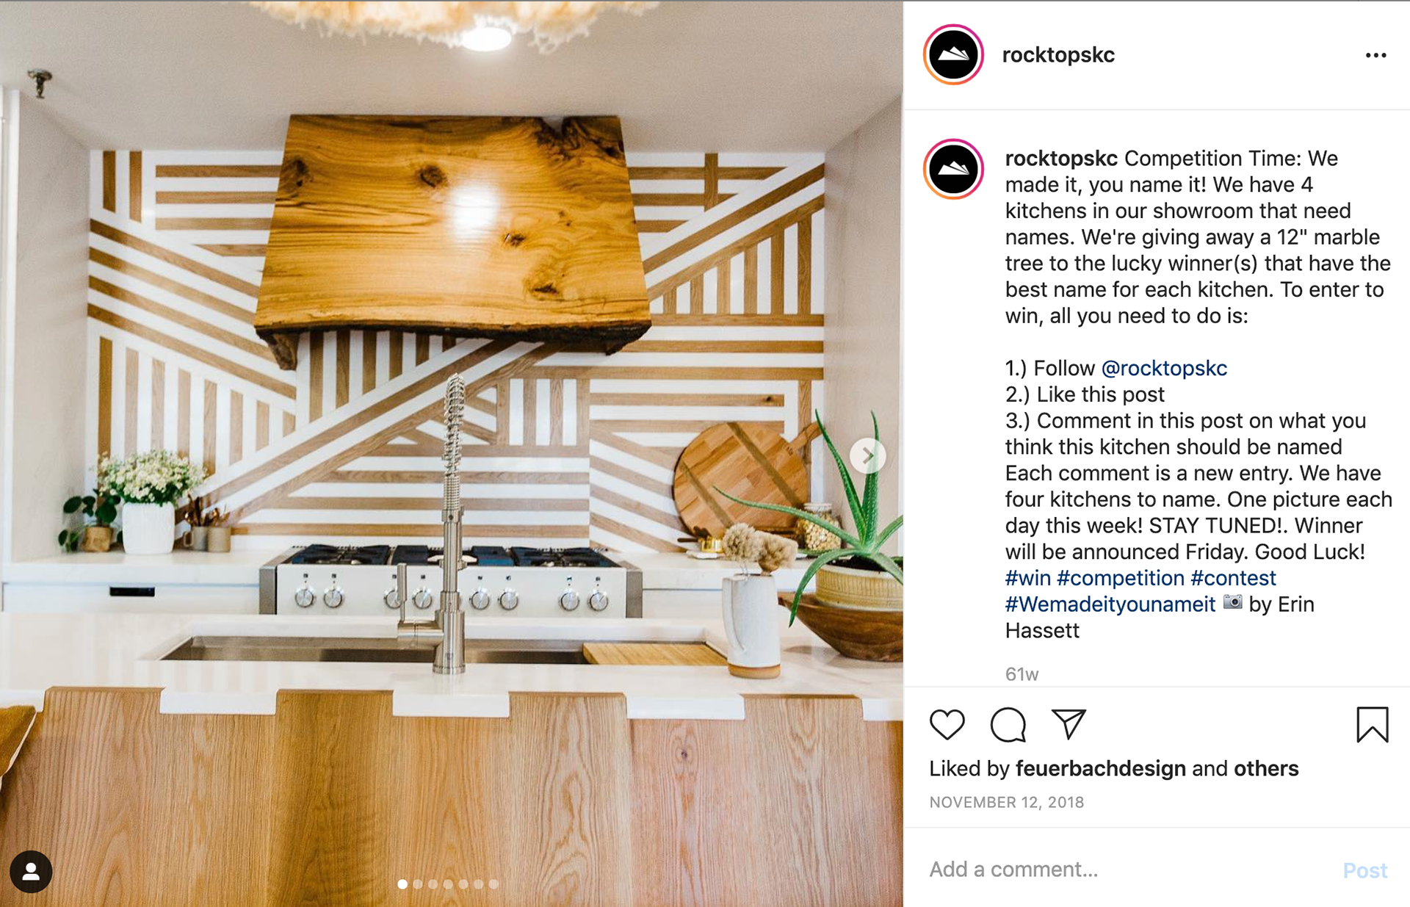This screenshot has width=1410, height=907.
Task: Advance to next photo with carousel arrow
Action: 867,455
